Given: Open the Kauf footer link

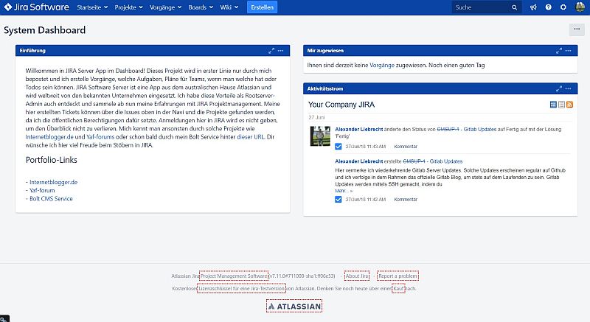Looking at the screenshot, I should point(398,289).
